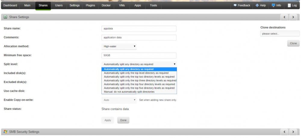The width and height of the screenshot is (301, 138).
Task: Click the 'Use cache disk:' label
Action: (14, 91)
